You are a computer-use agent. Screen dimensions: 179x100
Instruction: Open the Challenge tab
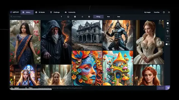55,12
